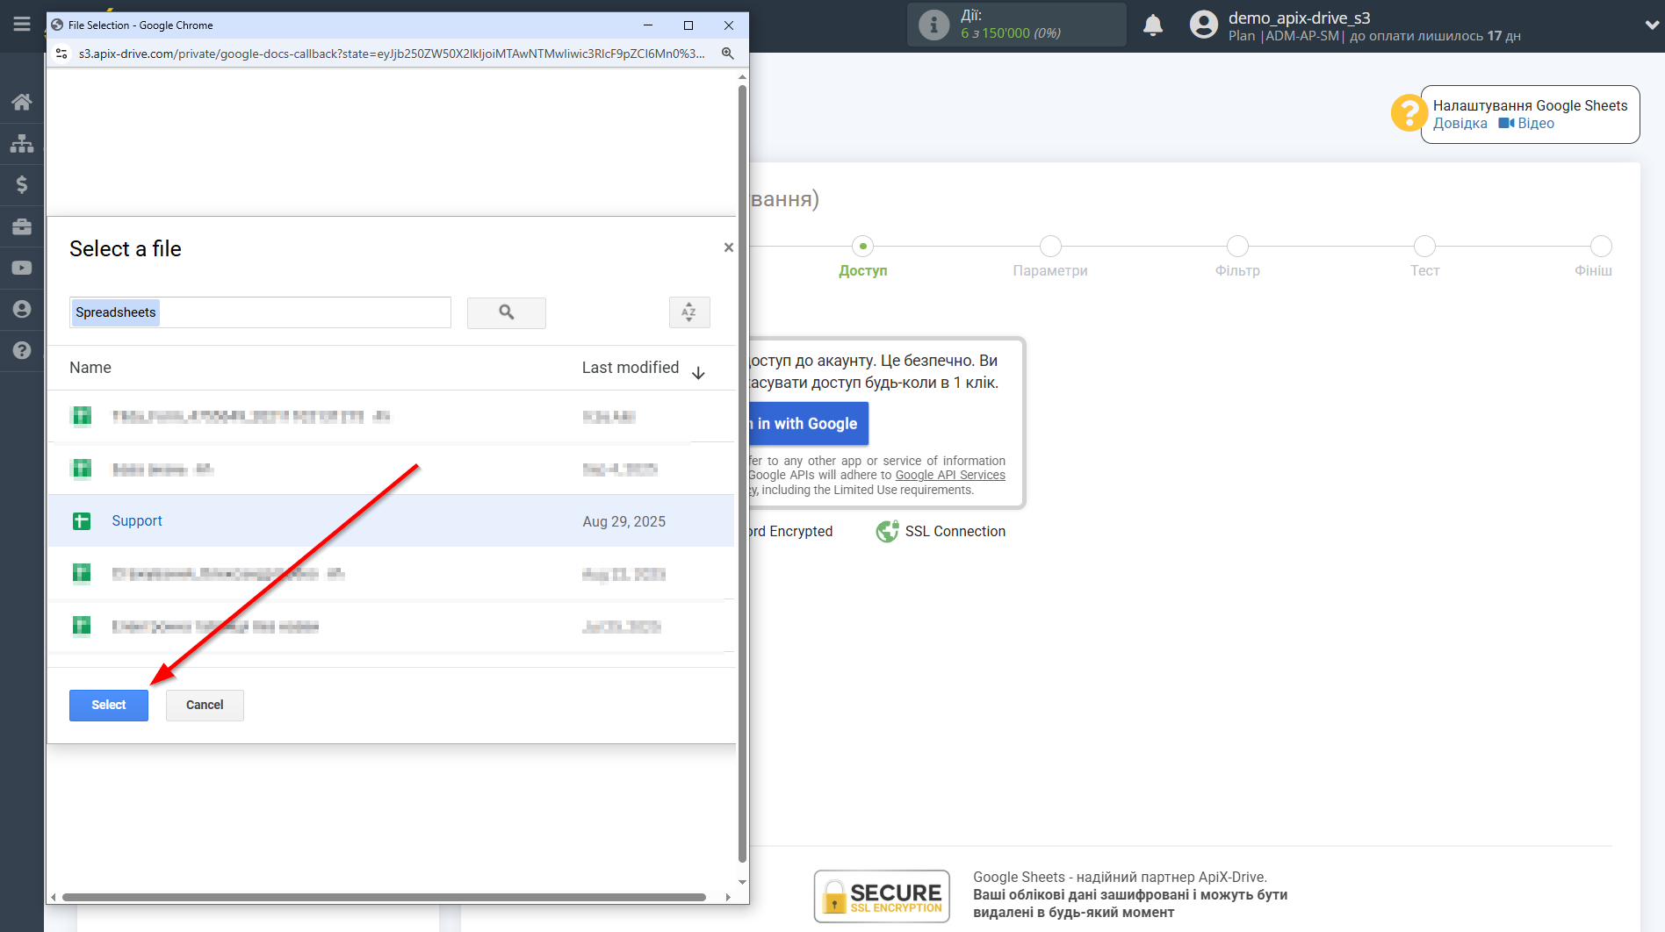Viewport: 1665px width, 932px height.
Task: Click the home icon in left sidebar
Action: [22, 102]
